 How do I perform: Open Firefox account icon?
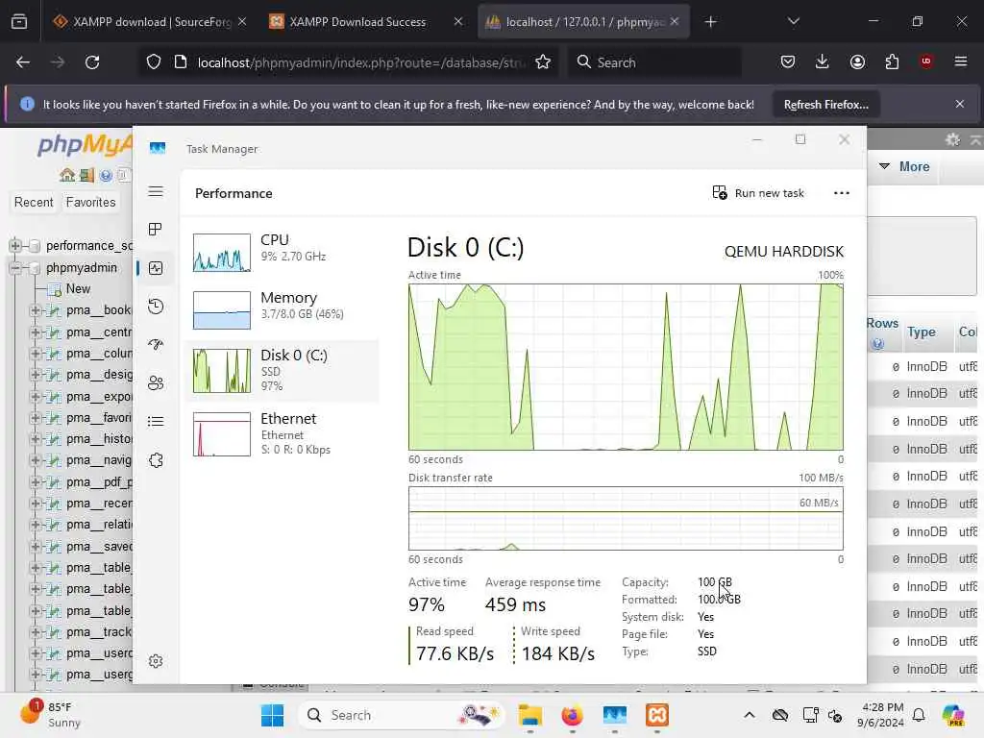(857, 62)
